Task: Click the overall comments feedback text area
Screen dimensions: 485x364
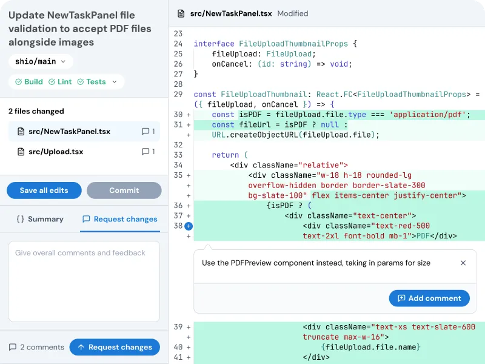Action: pyautogui.click(x=84, y=281)
